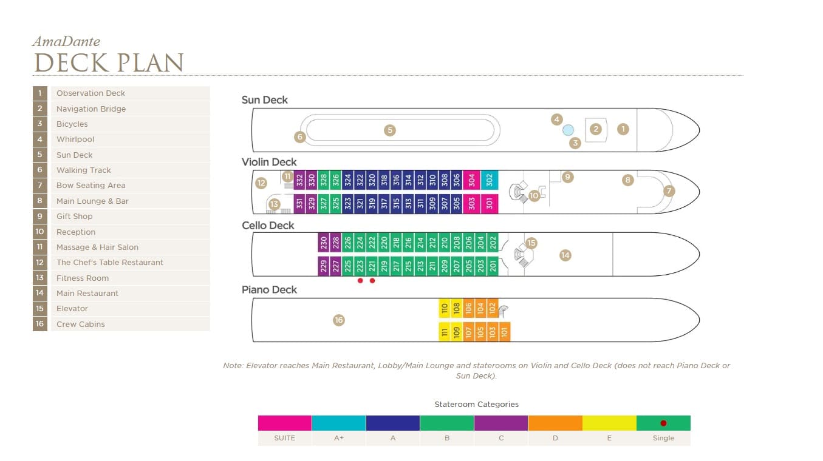Choose yellow cabin 110 on the Piano Deck
The height and width of the screenshot is (461, 823).
click(445, 308)
